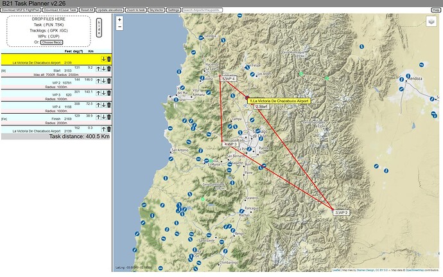
Task: Move the last La Victoria row up
Action: (x=103, y=129)
